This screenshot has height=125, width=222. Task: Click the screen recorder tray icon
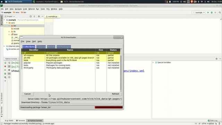pyautogui.click(x=195, y=2)
